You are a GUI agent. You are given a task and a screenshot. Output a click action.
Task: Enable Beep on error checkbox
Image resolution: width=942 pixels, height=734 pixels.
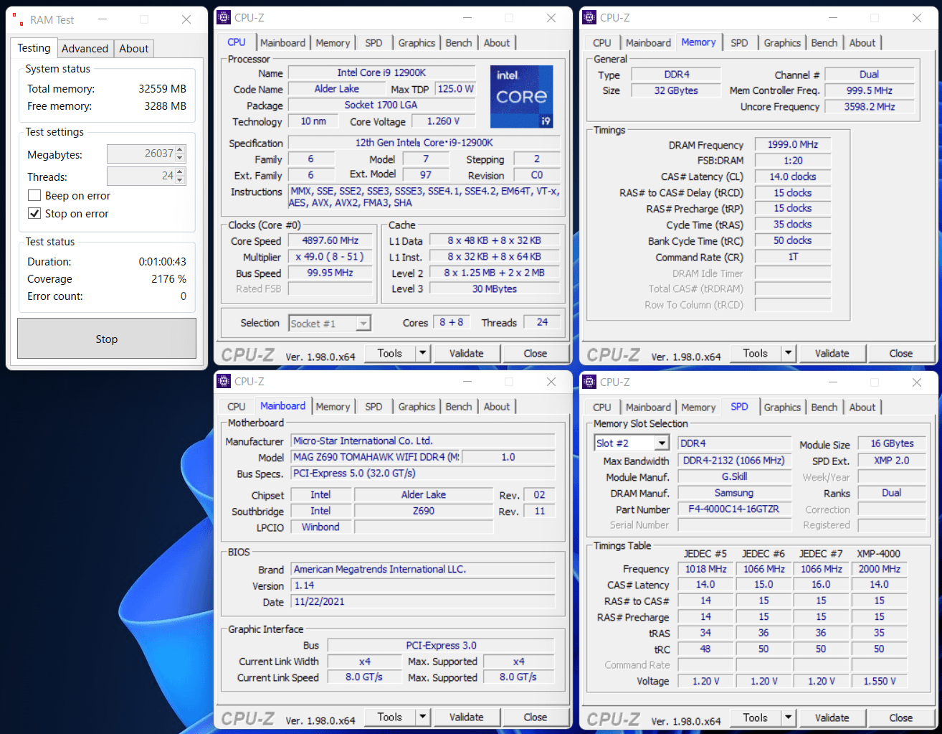(34, 195)
